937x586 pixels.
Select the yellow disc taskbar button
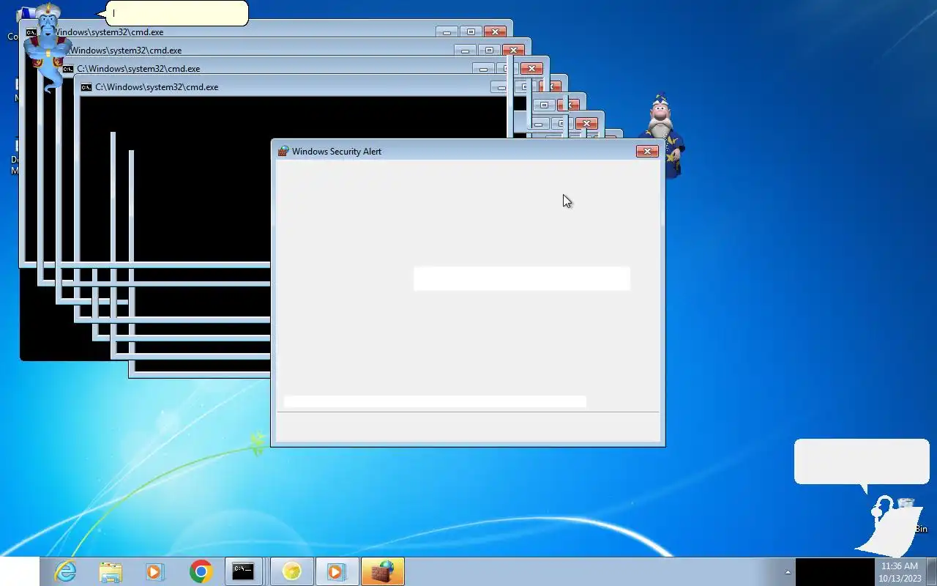point(292,571)
